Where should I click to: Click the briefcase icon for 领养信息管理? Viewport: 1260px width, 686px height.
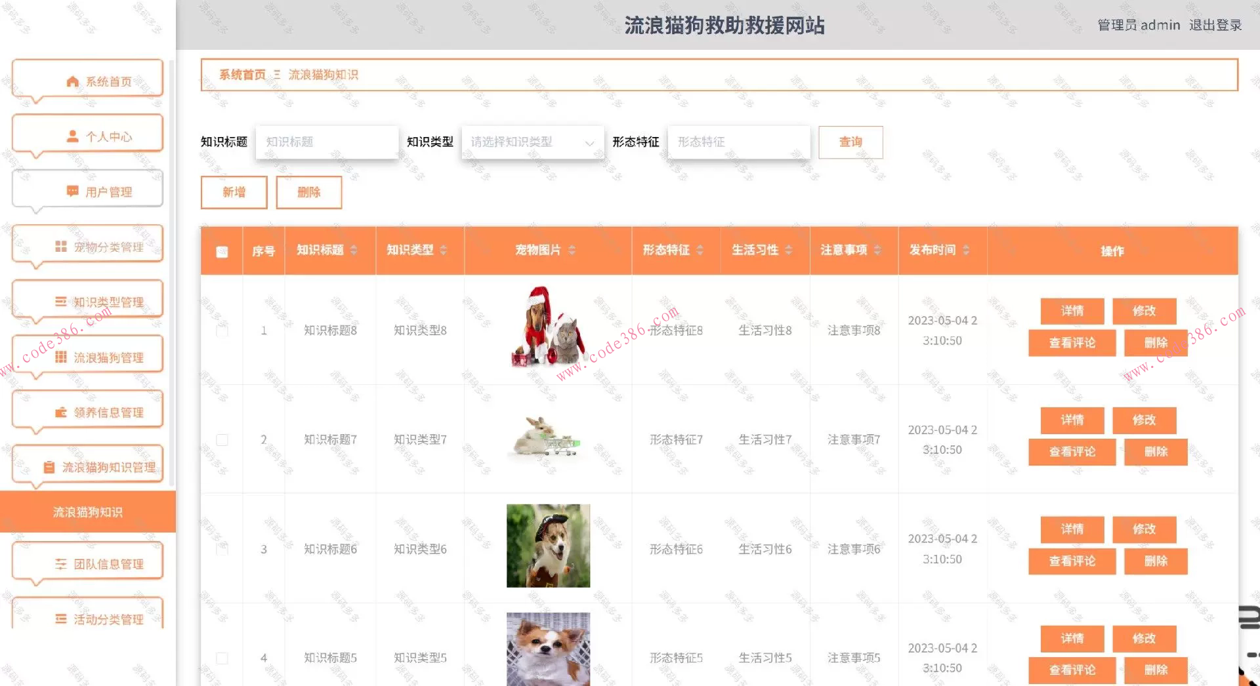pyautogui.click(x=61, y=412)
